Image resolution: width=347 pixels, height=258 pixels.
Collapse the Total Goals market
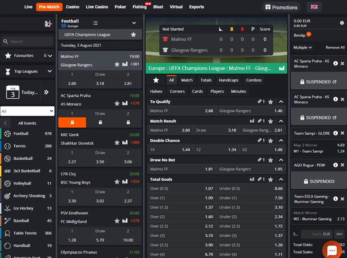(281, 180)
